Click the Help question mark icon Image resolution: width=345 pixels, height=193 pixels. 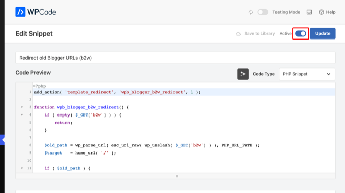click(321, 12)
